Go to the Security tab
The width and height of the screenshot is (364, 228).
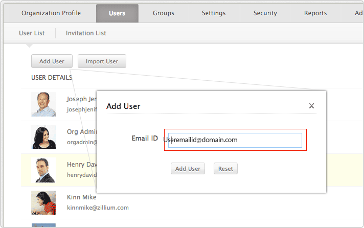[x=265, y=13]
